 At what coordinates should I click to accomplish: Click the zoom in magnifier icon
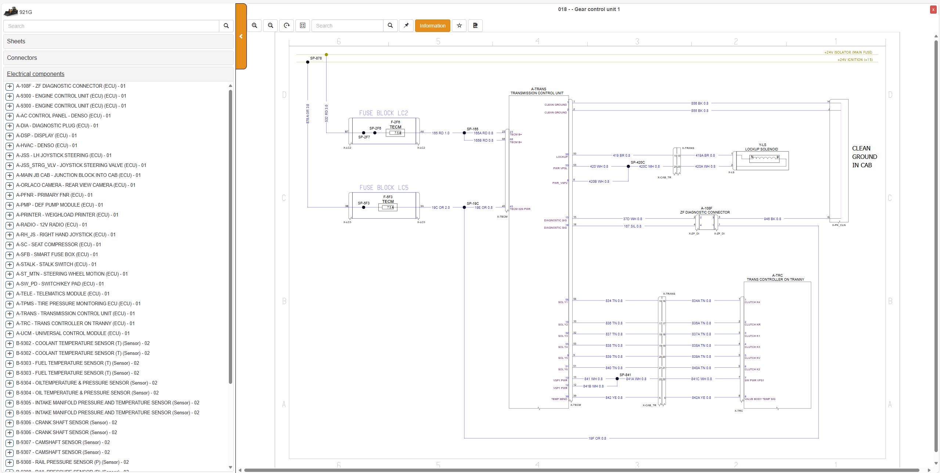[254, 26]
